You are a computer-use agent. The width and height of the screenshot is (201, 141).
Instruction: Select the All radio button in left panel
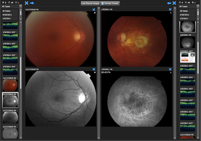point(9,2)
